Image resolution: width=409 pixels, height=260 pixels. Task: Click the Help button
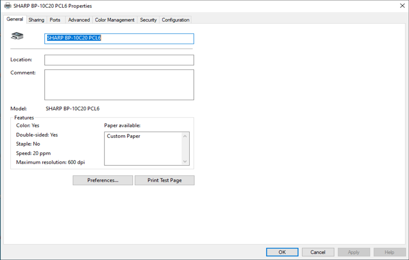[x=389, y=252]
